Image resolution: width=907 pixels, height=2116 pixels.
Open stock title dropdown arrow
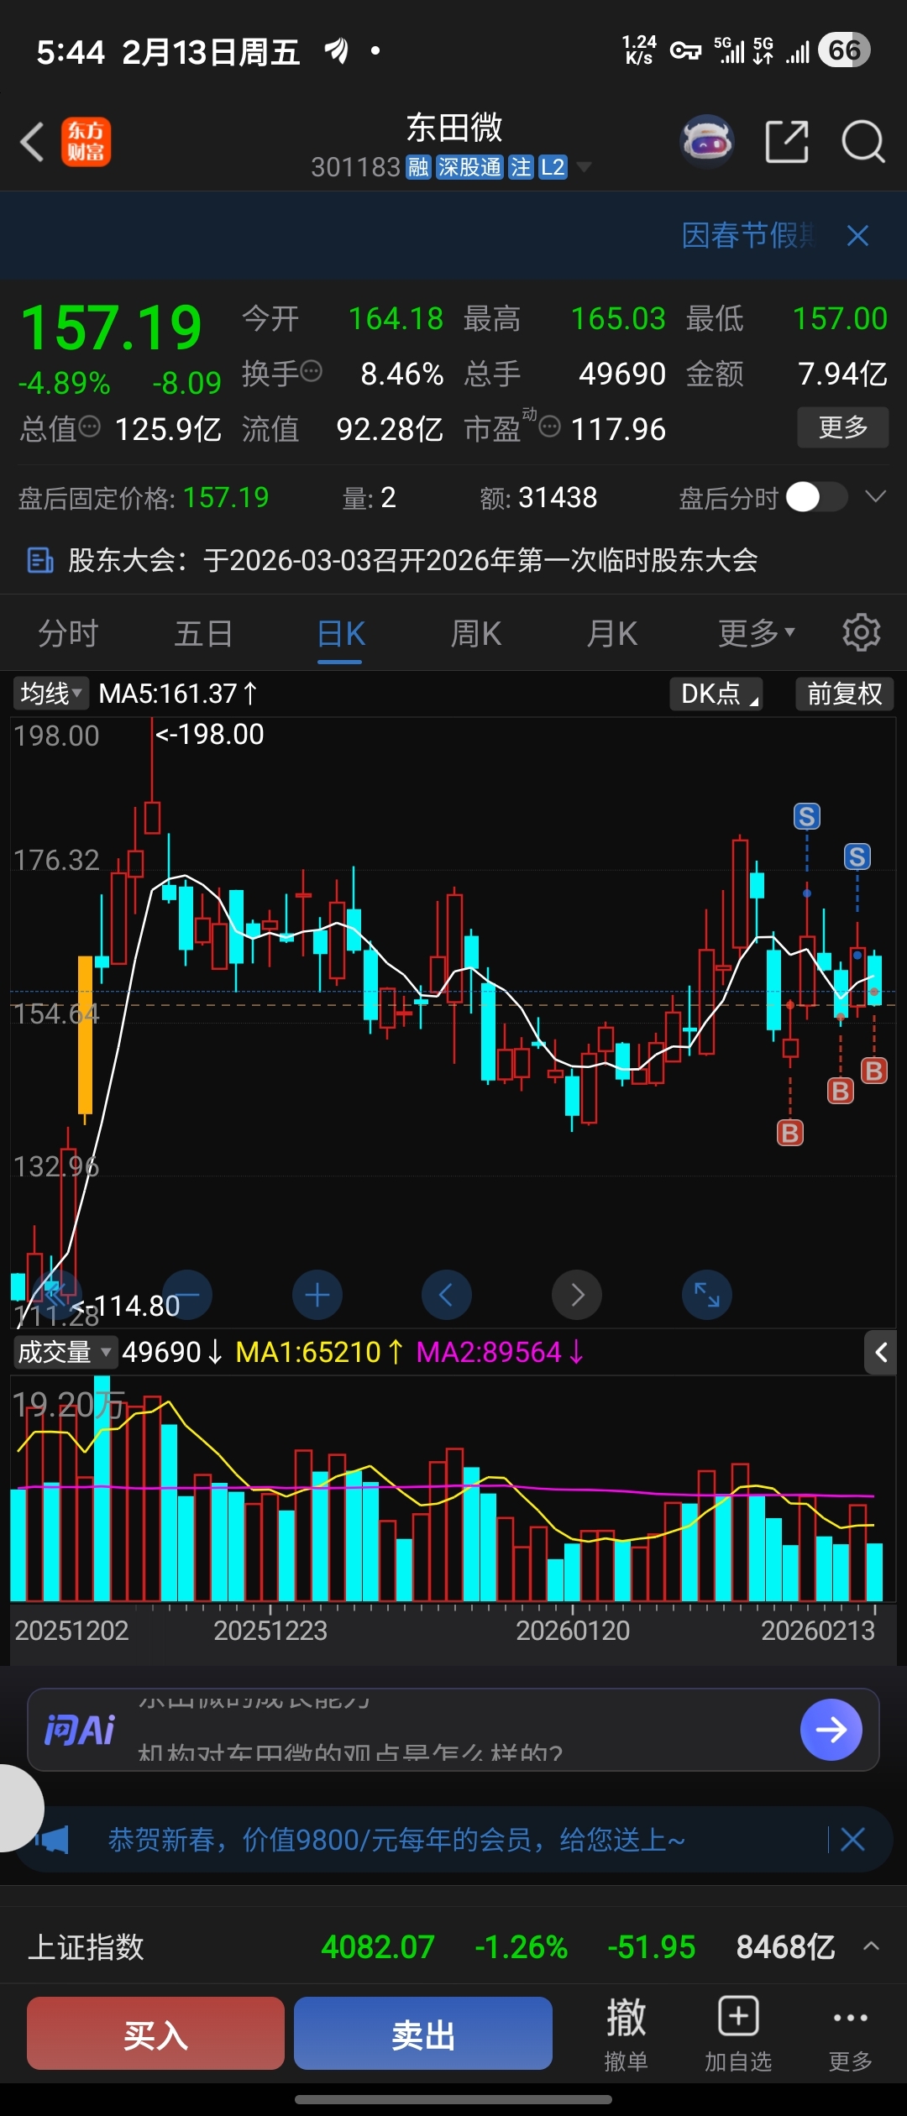click(584, 167)
